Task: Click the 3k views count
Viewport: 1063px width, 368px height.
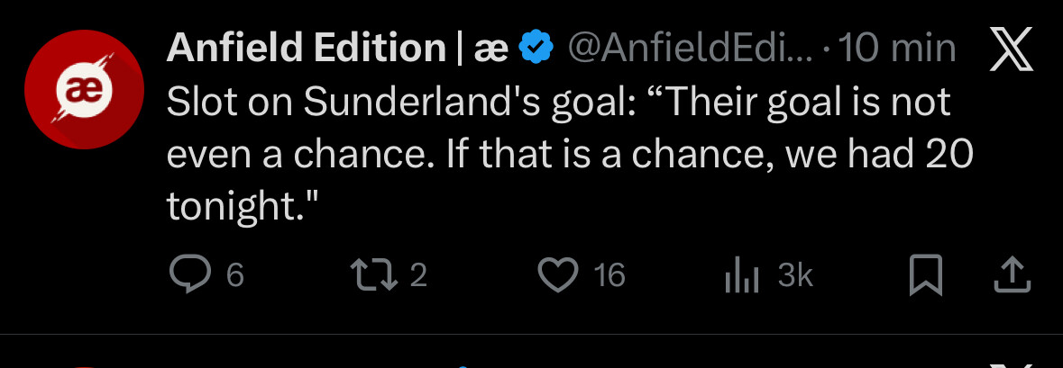Action: tap(795, 275)
